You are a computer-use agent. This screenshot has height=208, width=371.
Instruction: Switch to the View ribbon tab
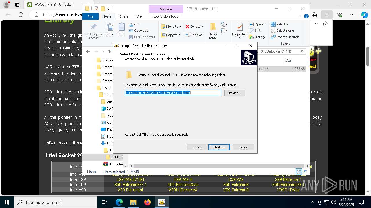pyautogui.click(x=140, y=16)
